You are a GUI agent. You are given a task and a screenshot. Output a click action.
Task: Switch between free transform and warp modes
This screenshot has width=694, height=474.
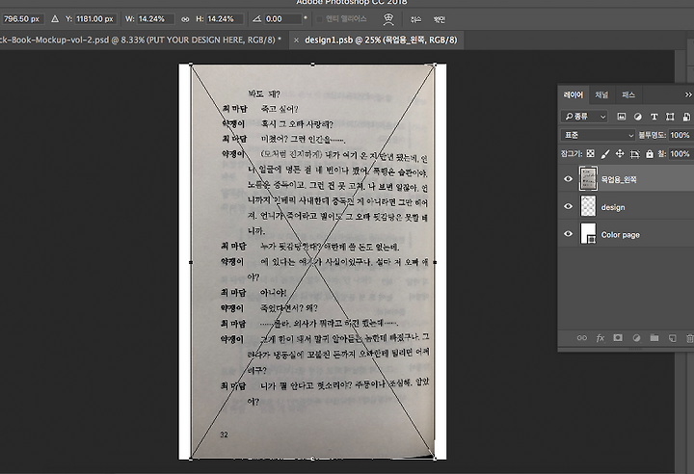[x=388, y=19]
